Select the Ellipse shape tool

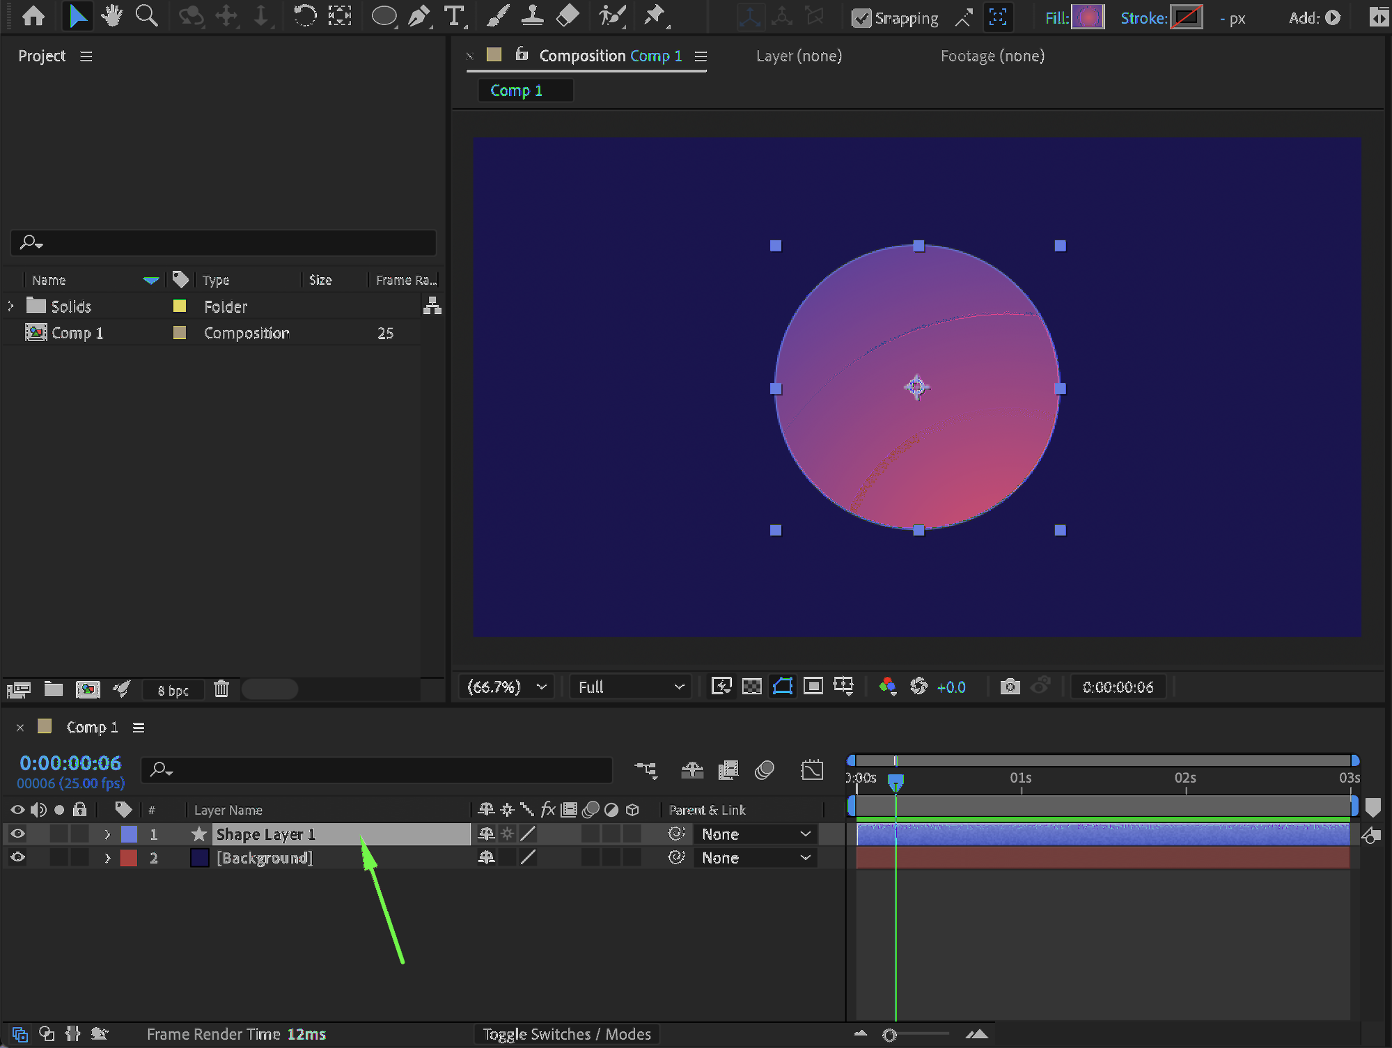(x=383, y=15)
